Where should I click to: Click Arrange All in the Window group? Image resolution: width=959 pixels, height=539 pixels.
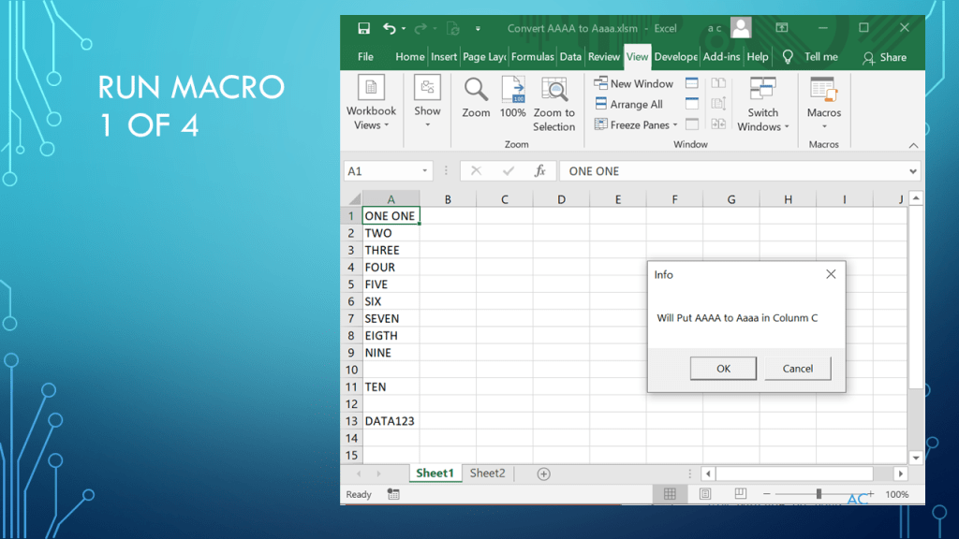click(628, 104)
